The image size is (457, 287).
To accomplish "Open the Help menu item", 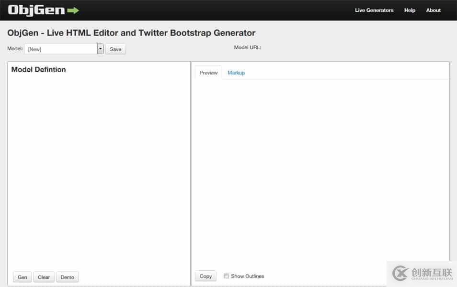I will pyautogui.click(x=410, y=10).
